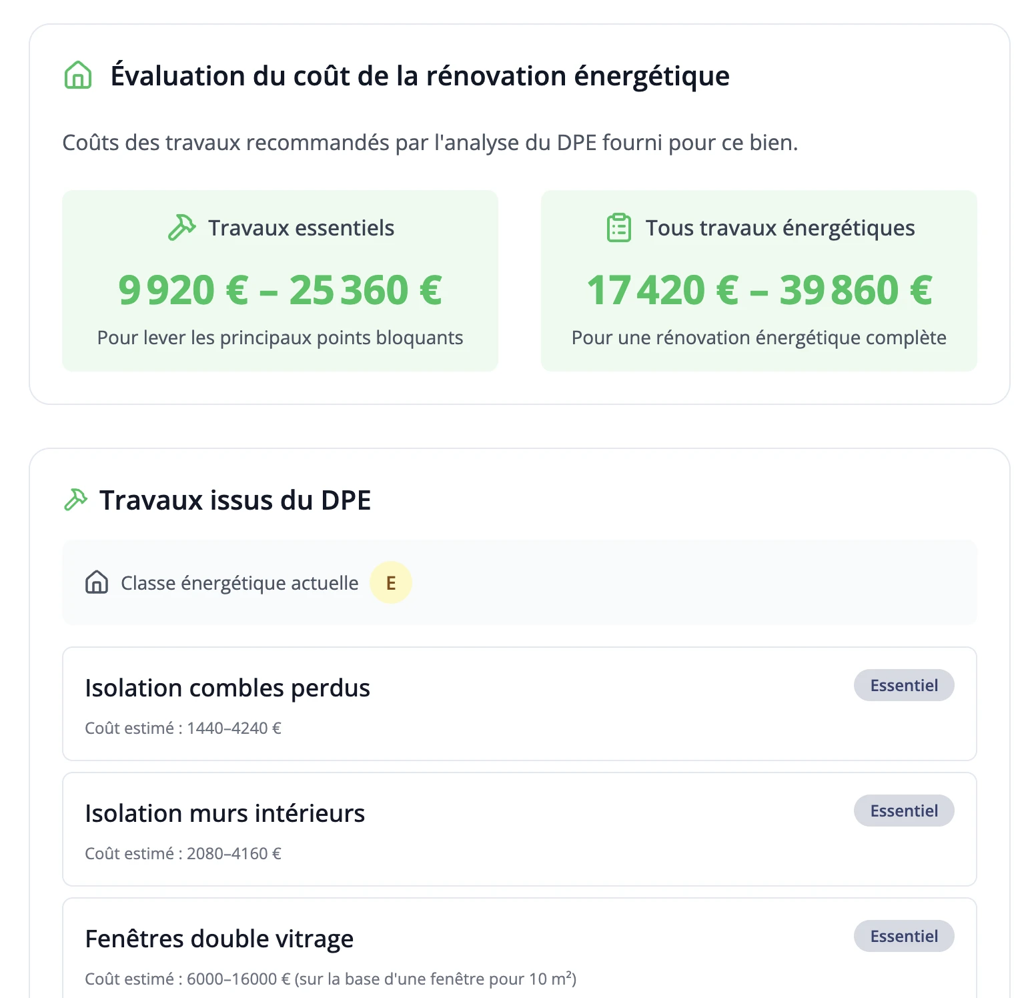Click the gray house icon beside Classe énergétique actuelle

pos(97,582)
